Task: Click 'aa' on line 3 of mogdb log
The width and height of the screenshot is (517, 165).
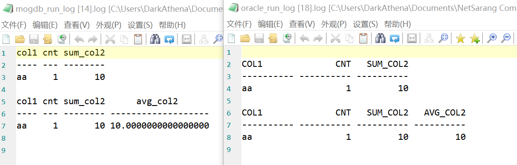Action: coord(22,78)
